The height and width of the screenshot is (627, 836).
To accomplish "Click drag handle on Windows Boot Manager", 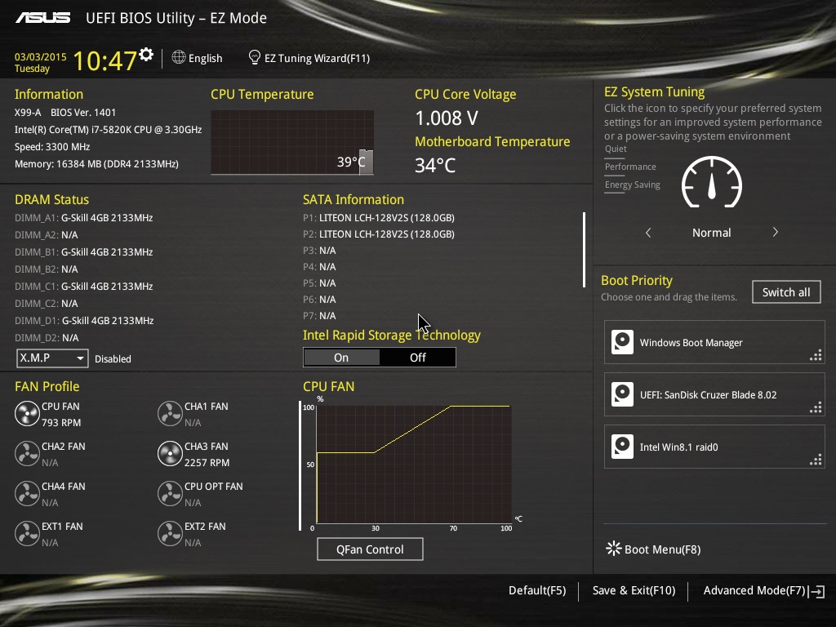I will point(816,355).
